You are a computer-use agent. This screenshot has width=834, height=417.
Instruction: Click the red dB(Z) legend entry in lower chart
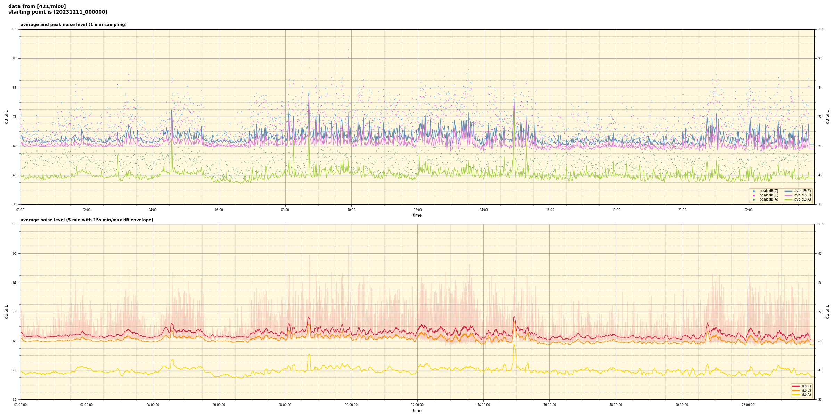coord(796,386)
